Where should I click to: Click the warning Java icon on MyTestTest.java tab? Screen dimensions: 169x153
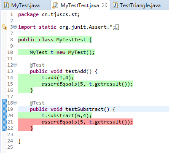coord(55,5)
